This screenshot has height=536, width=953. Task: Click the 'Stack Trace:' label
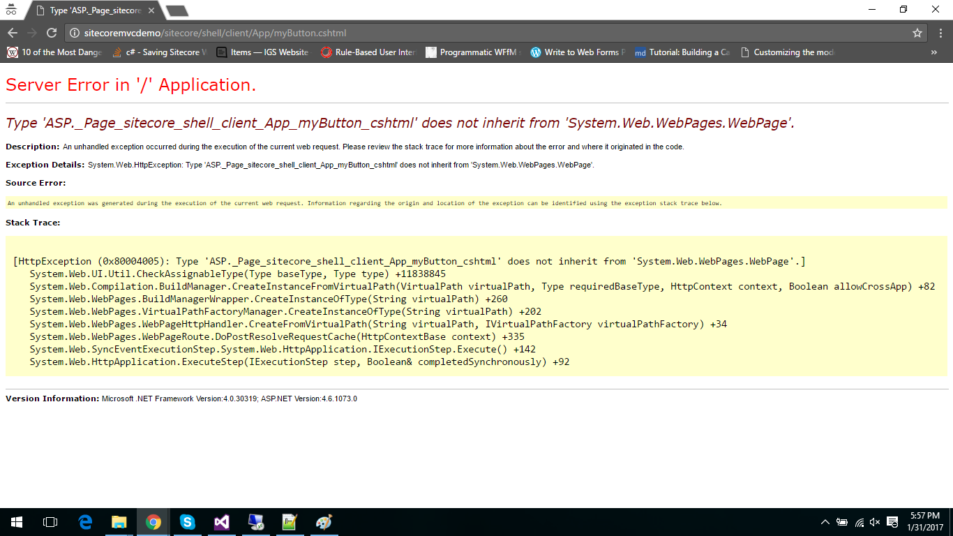[33, 223]
